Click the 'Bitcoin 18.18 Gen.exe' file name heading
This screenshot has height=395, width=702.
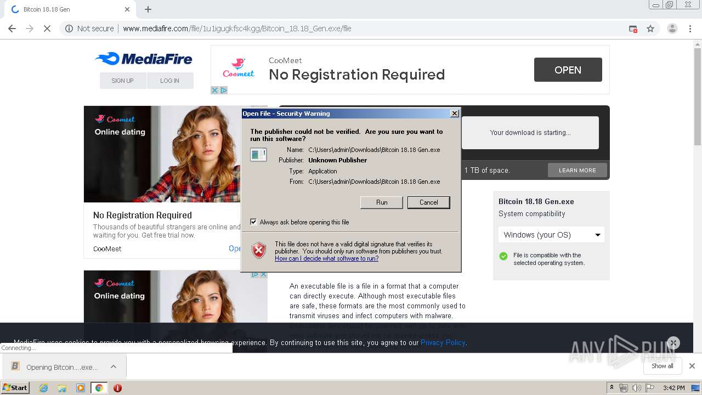(x=536, y=201)
